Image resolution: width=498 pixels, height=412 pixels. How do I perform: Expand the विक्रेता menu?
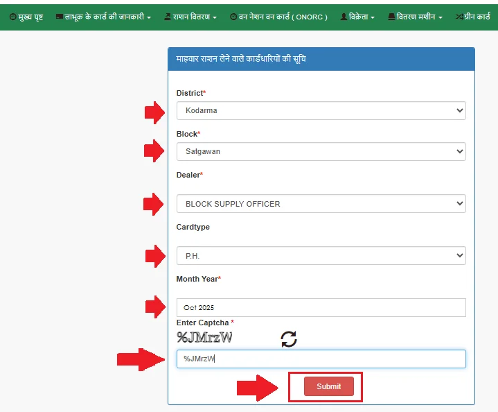(x=357, y=17)
